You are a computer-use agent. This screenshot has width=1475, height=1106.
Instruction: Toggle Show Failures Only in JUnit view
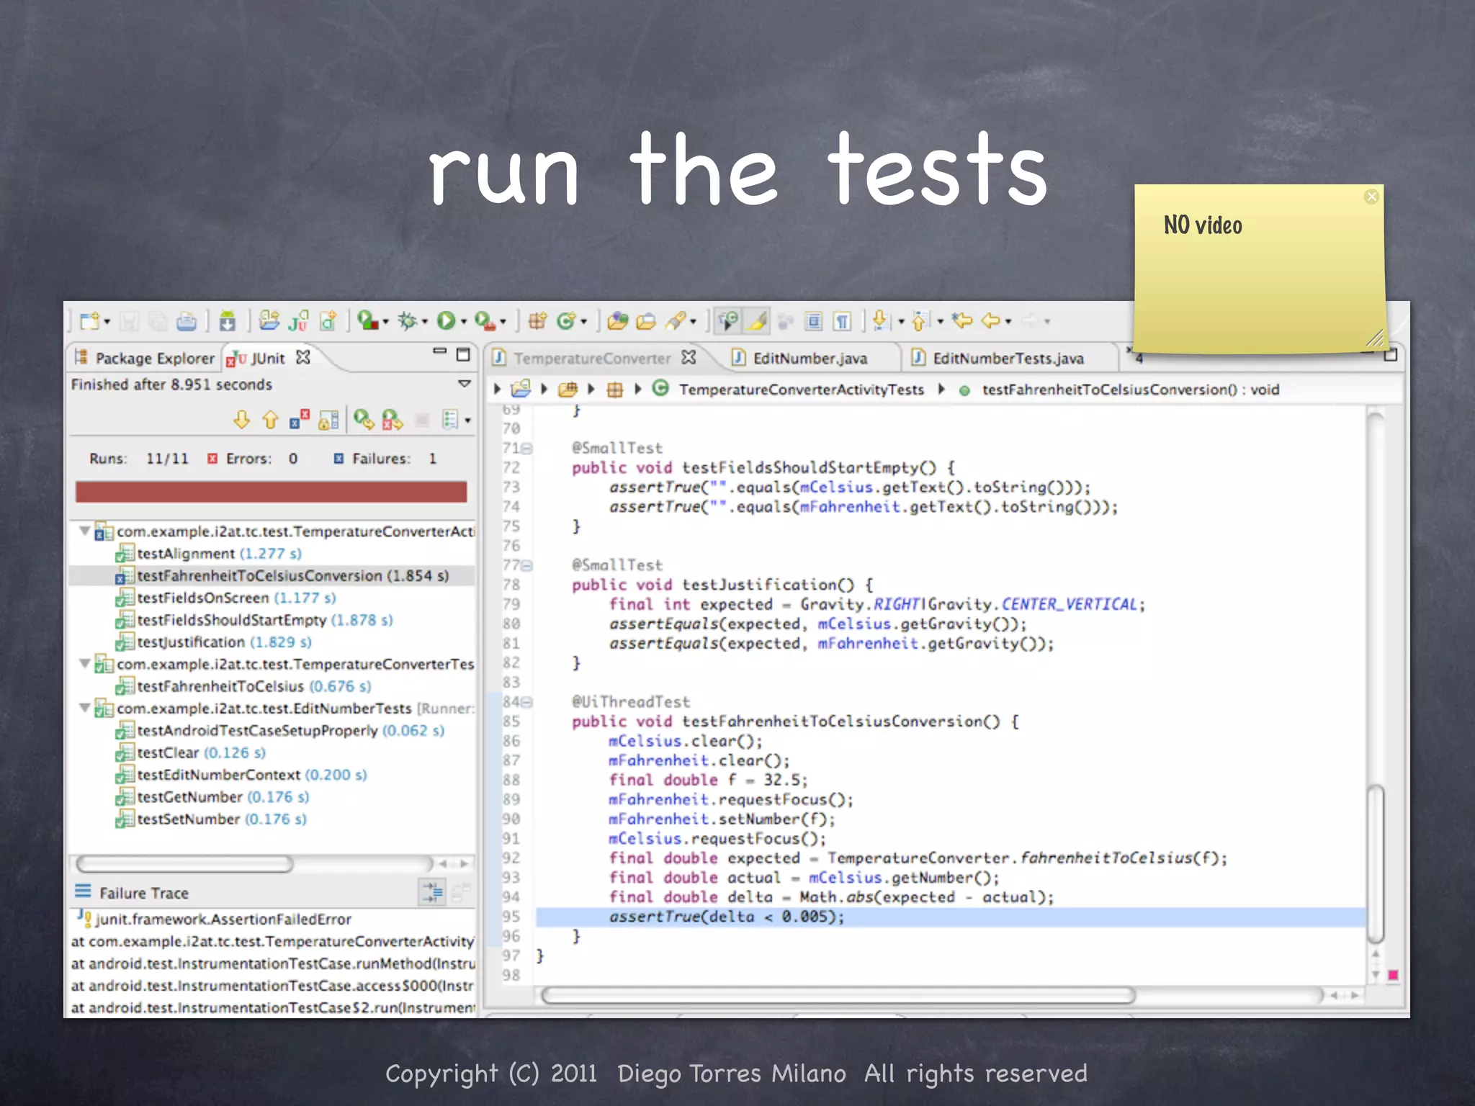300,420
